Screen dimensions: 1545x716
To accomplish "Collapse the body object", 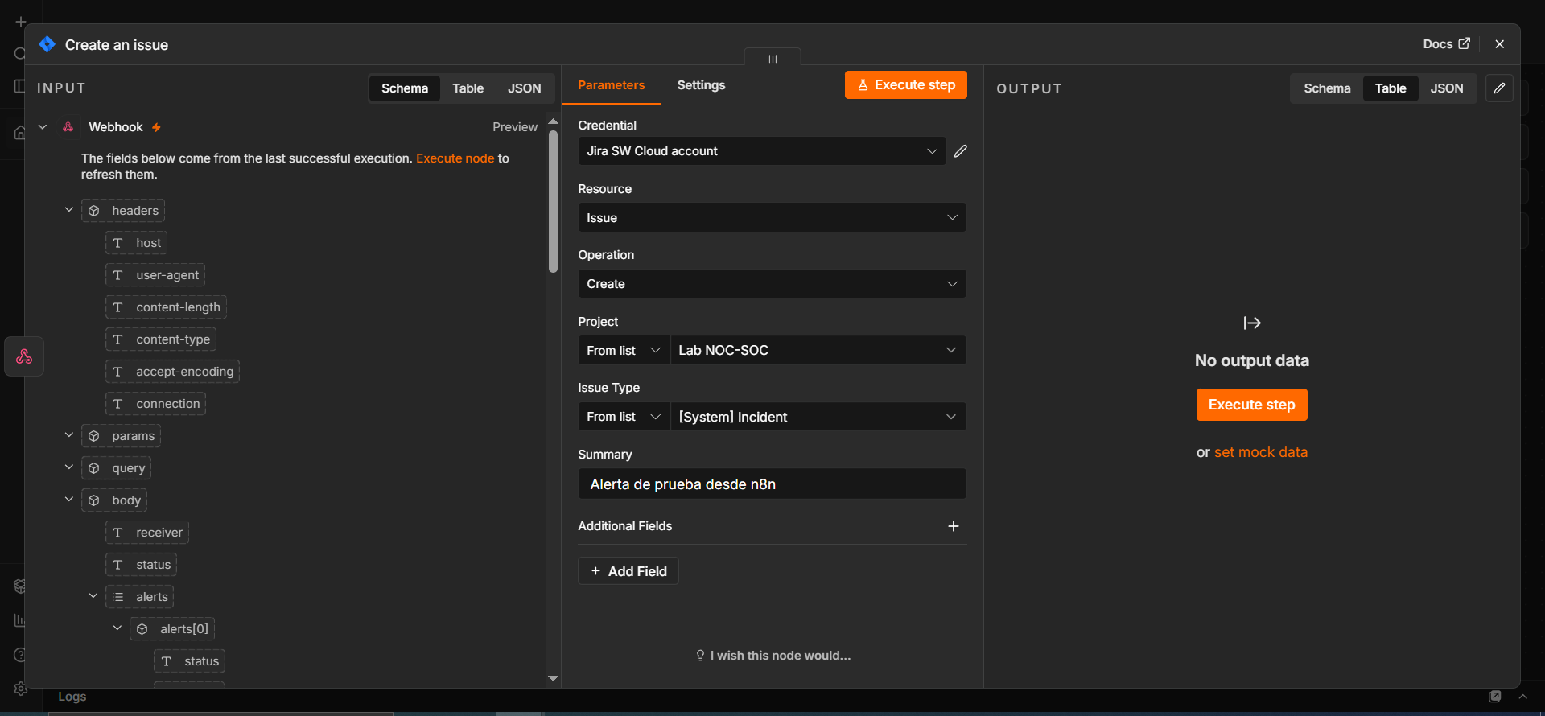I will click(x=69, y=500).
